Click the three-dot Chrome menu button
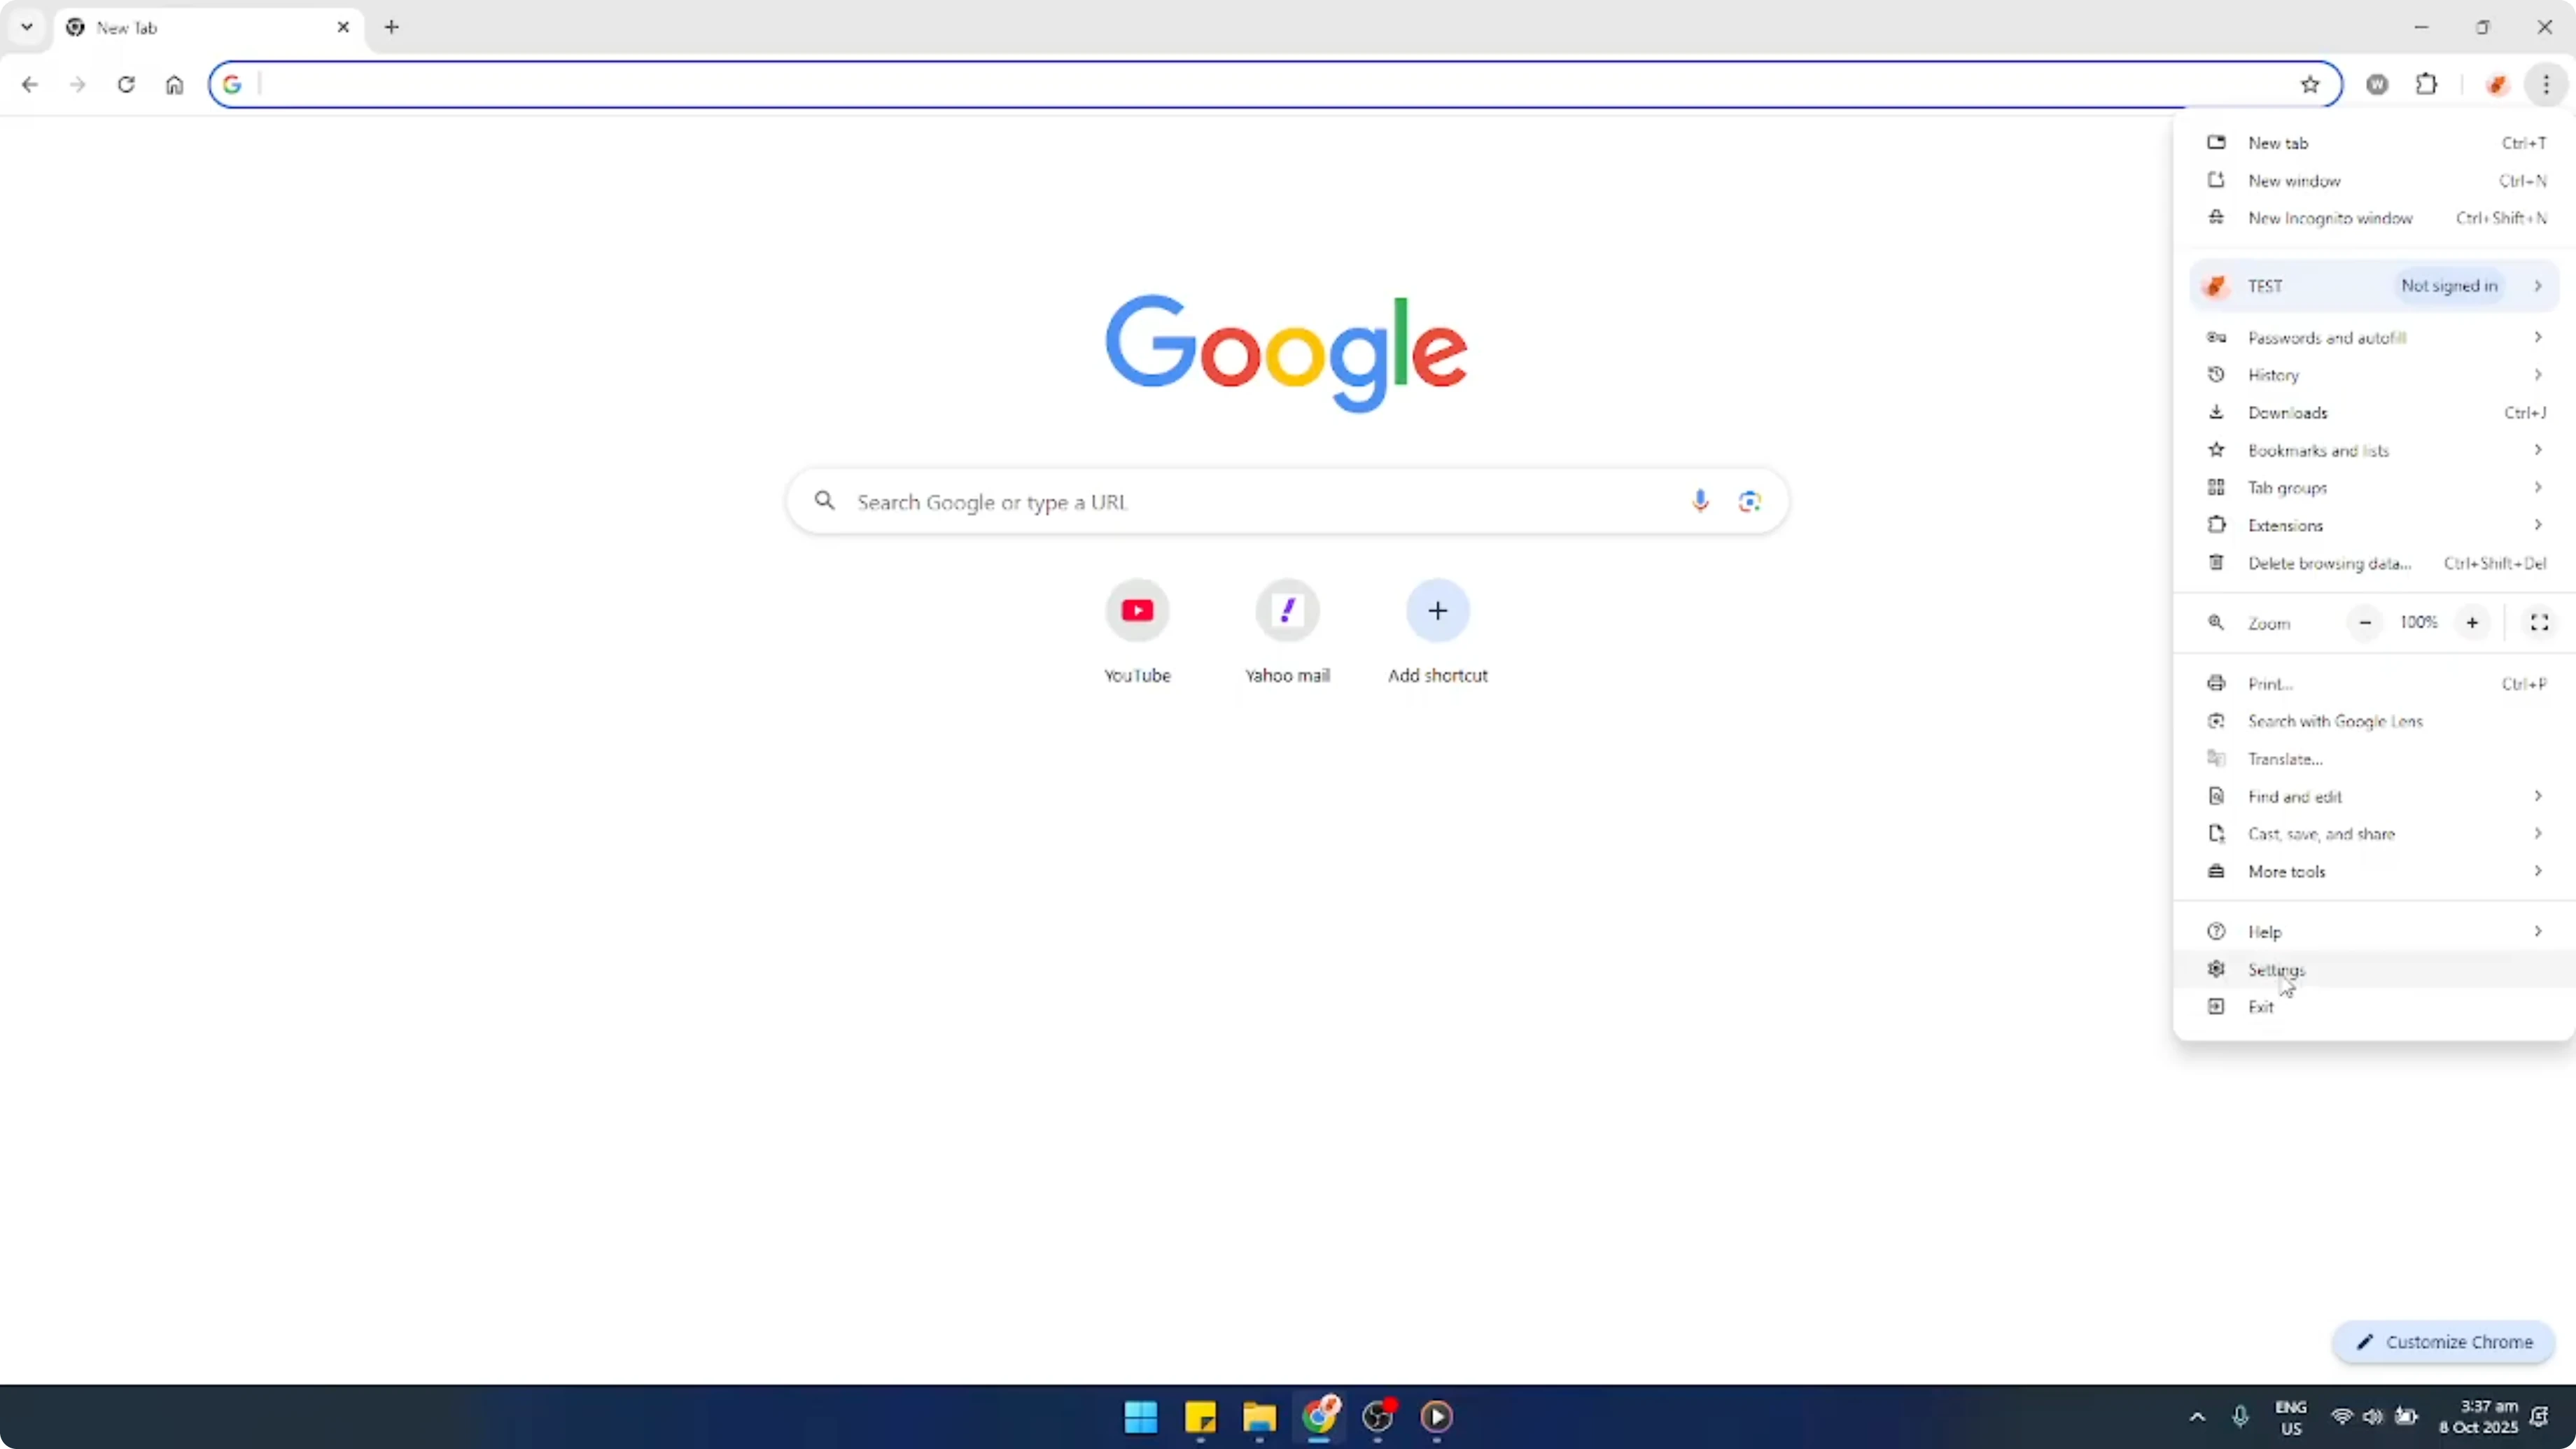Screen dimensions: 2576x1449 (x=2546, y=85)
